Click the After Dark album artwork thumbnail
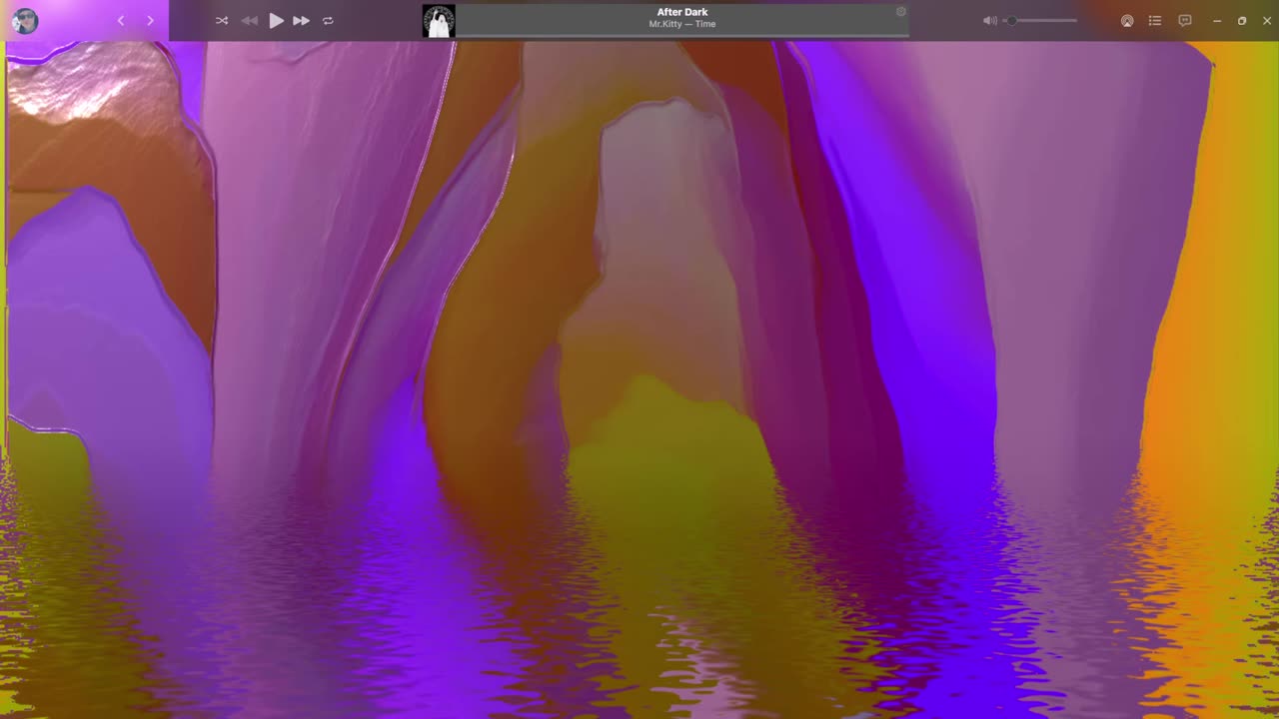The height and width of the screenshot is (719, 1279). pos(439,21)
